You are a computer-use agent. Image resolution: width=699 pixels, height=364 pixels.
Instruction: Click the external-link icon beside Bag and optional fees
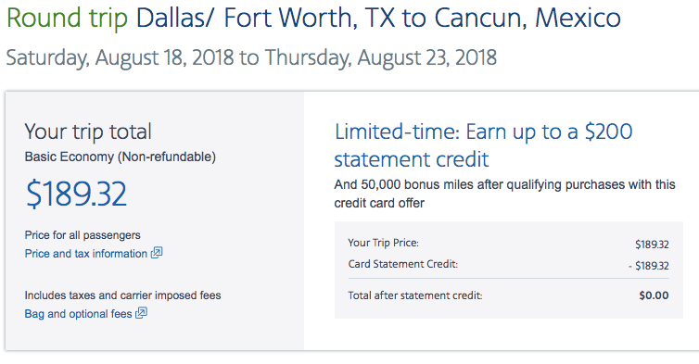pyautogui.click(x=141, y=313)
